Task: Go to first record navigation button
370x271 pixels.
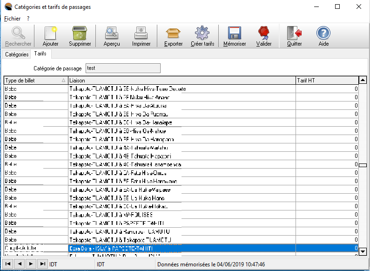Action: click(8, 264)
